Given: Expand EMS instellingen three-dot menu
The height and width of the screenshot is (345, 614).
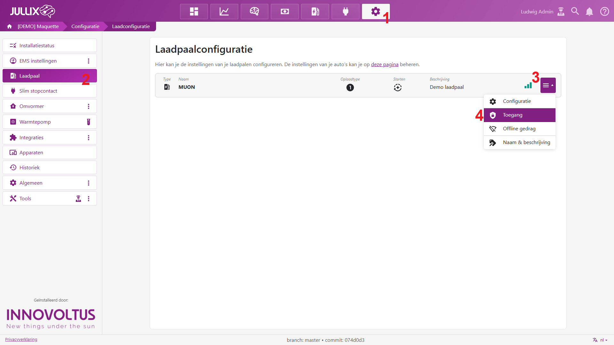Looking at the screenshot, I should [x=89, y=61].
